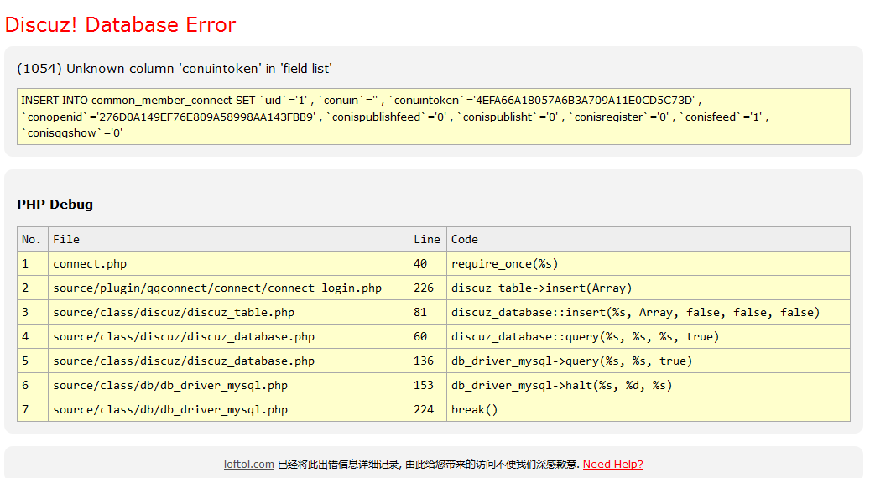Select the db_driver_mysql->halt code cell

[648, 386]
